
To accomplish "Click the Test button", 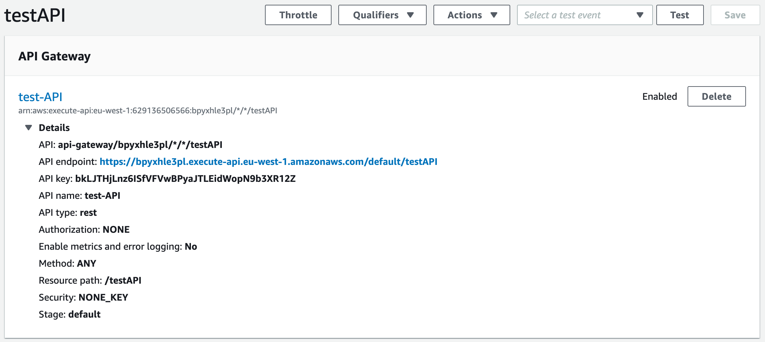I will (679, 15).
